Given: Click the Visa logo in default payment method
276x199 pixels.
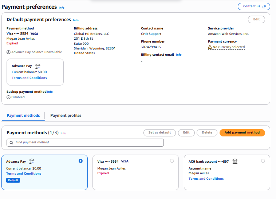Looking at the screenshot, I should pyautogui.click(x=34, y=34).
